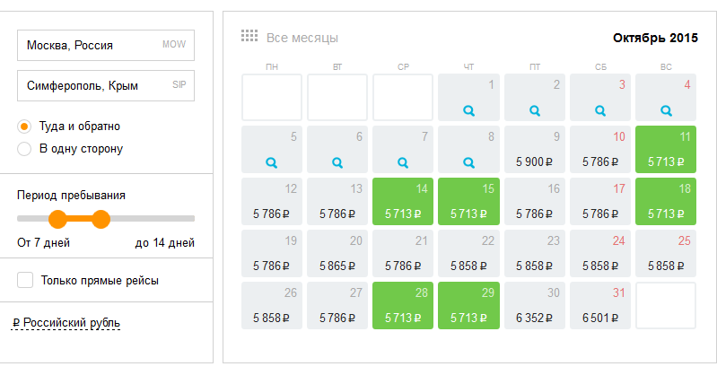Screen dimensions: 717x384
Task: Open the Все месяцы view
Action: [x=302, y=38]
